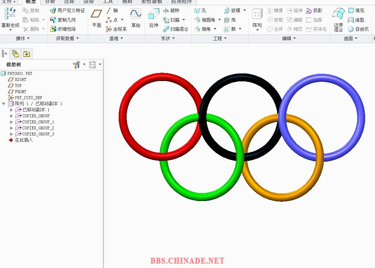The image size is (375, 268).
Task: Click the 镜像 mirror tool
Action: tap(275, 10)
